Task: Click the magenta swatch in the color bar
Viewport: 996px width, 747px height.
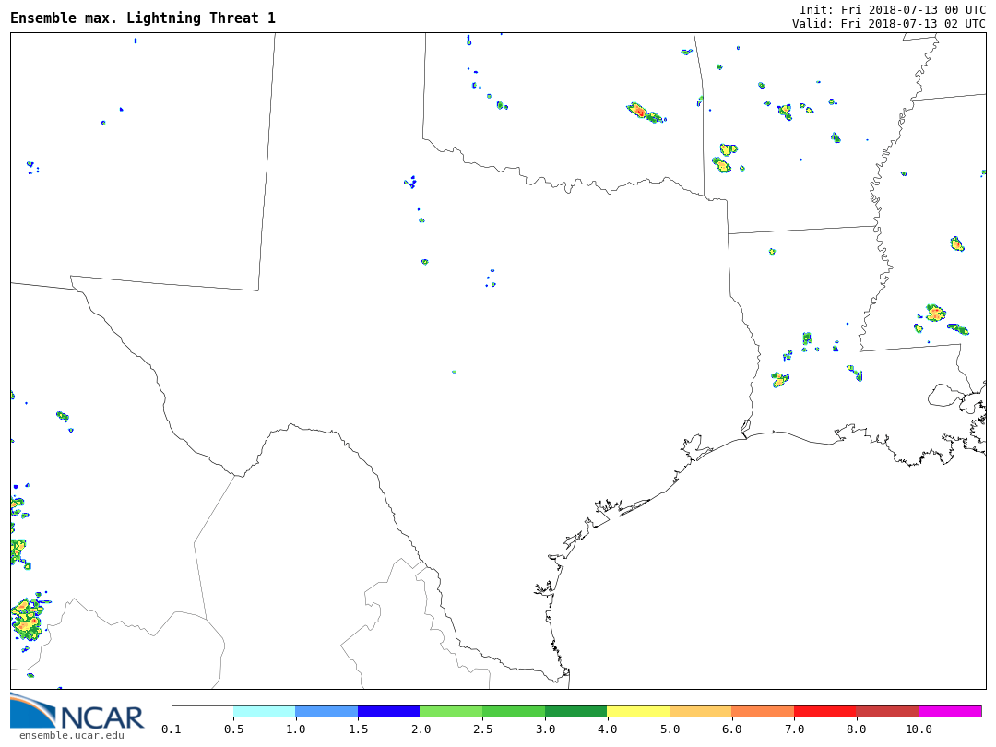Action: tap(950, 711)
